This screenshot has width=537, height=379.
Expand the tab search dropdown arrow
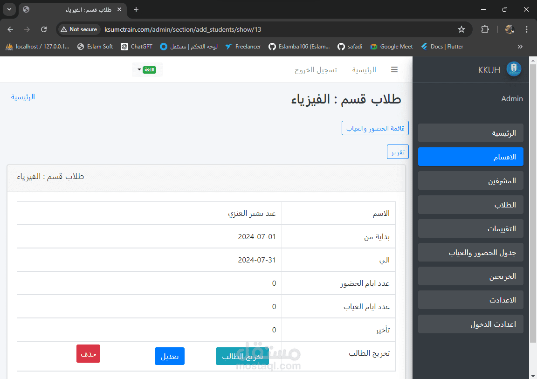click(x=9, y=10)
